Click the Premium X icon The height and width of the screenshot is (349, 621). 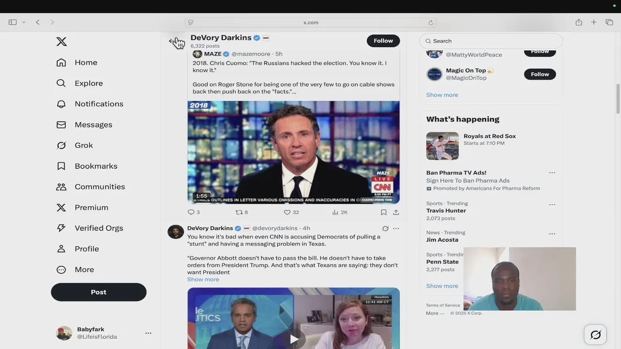pos(61,207)
